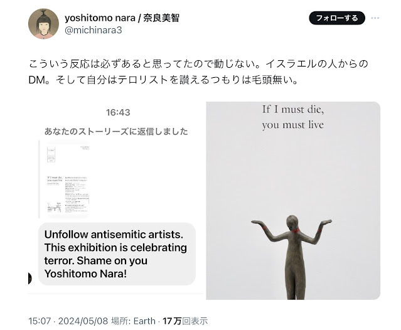Click the 17万 回表示 view count
The height and width of the screenshot is (330, 401).
(x=185, y=321)
